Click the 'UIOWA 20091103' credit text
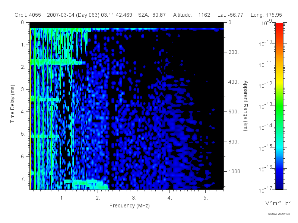 [x=279, y=214]
